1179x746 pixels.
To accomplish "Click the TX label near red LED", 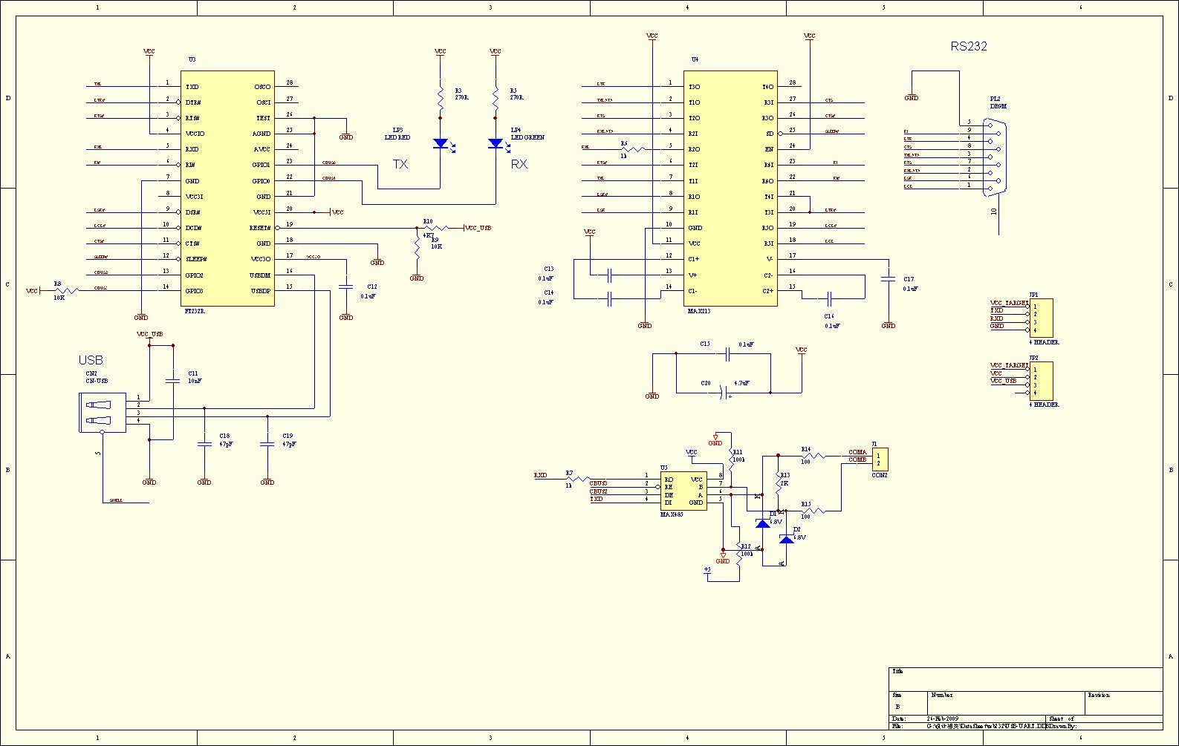I will click(x=400, y=164).
